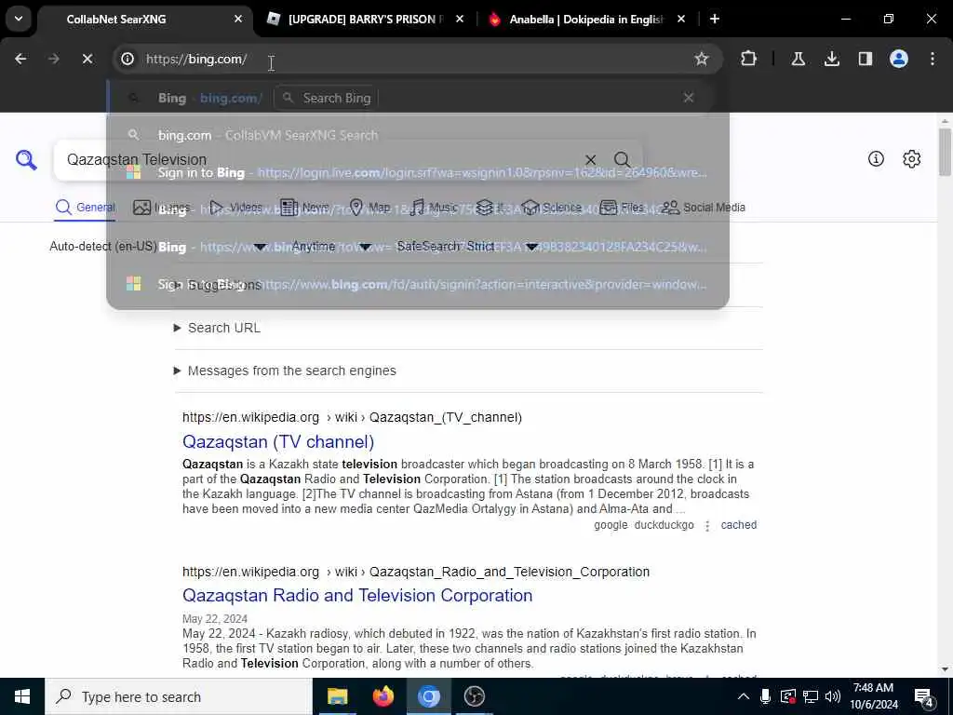Switch to the Anabella Dokipedia tab
Screen dimensions: 953x715
click(586, 19)
